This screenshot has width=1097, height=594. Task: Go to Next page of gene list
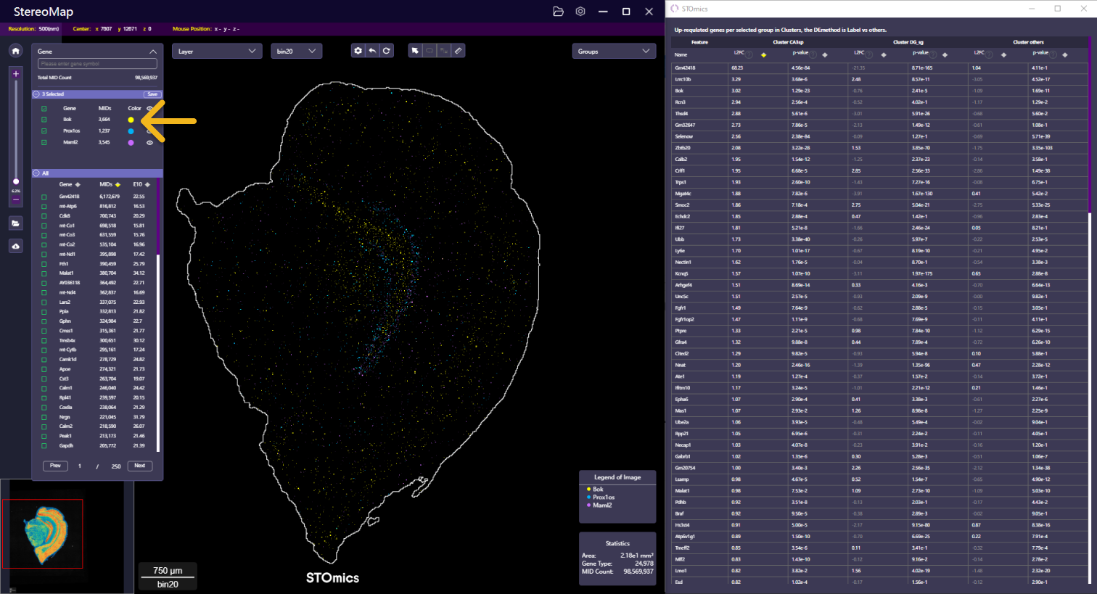[x=140, y=466]
